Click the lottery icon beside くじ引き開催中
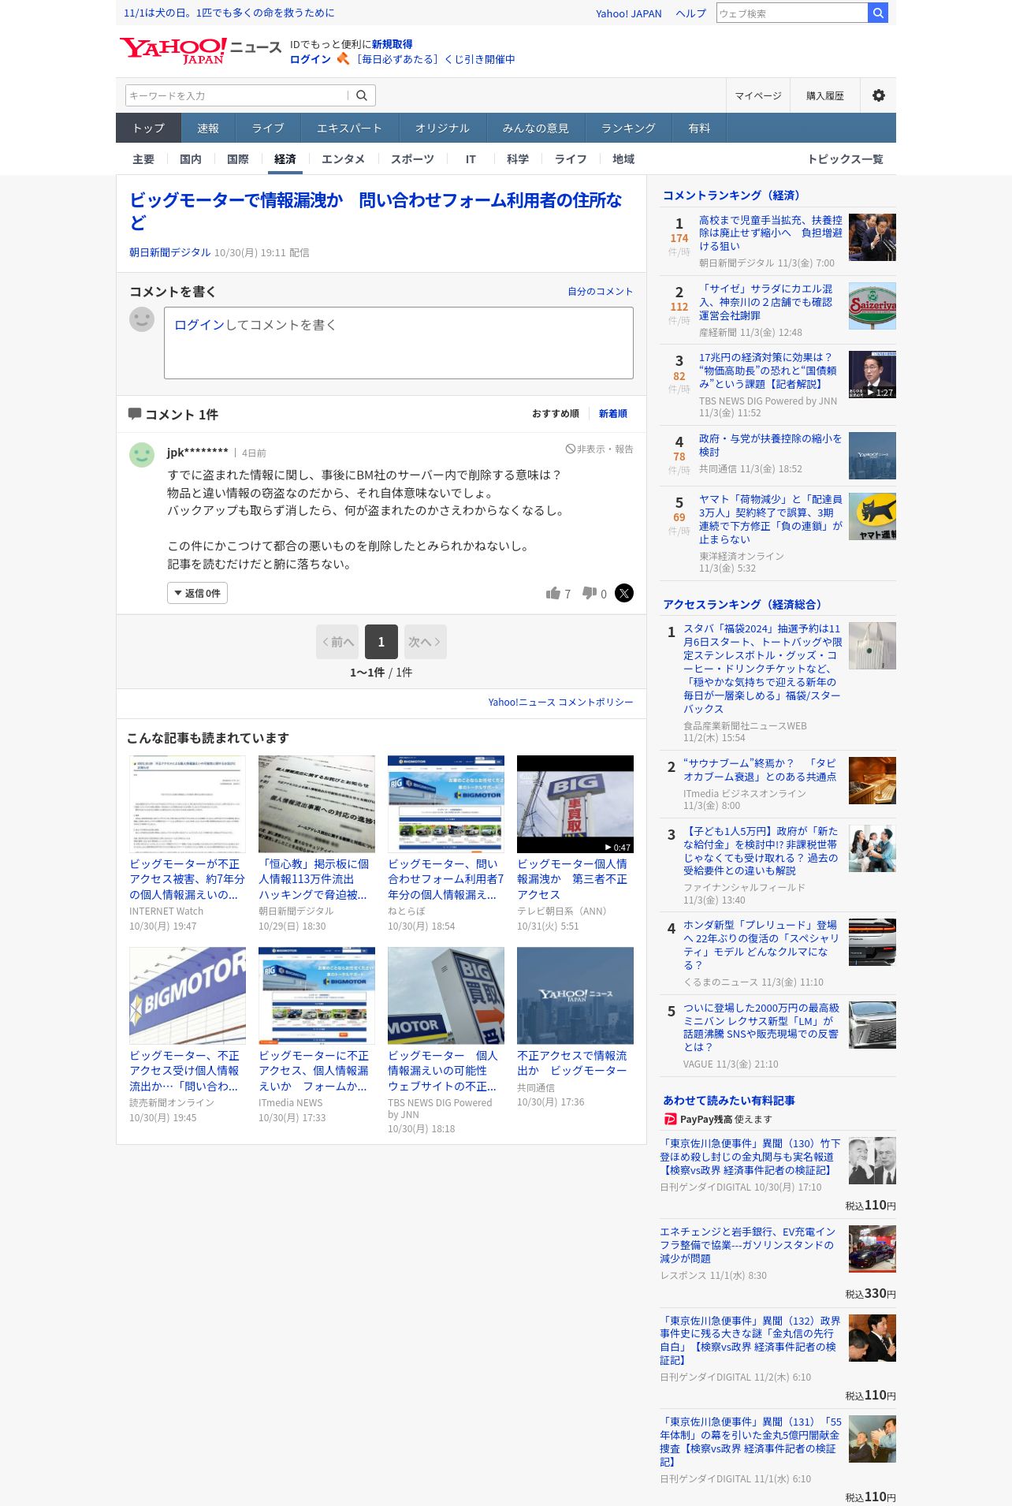 coord(343,59)
